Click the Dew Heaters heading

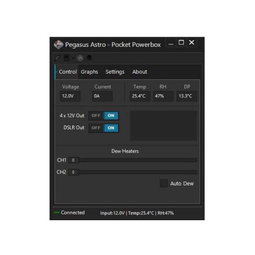pos(125,151)
